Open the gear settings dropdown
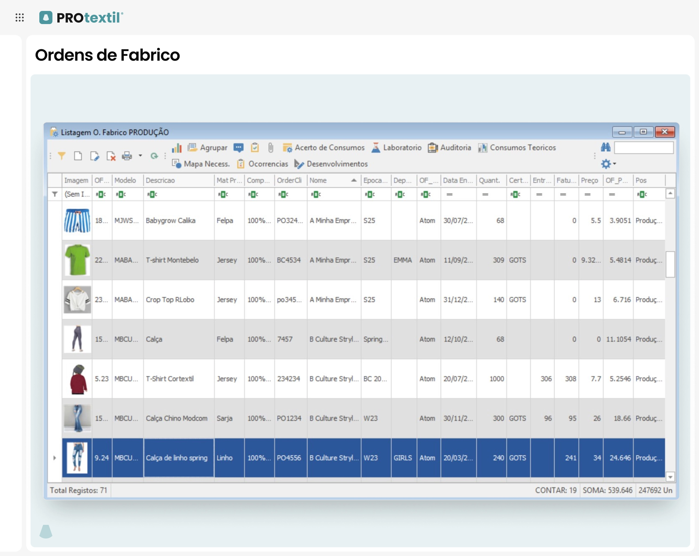Viewport: 699px width, 556px height. pos(608,164)
